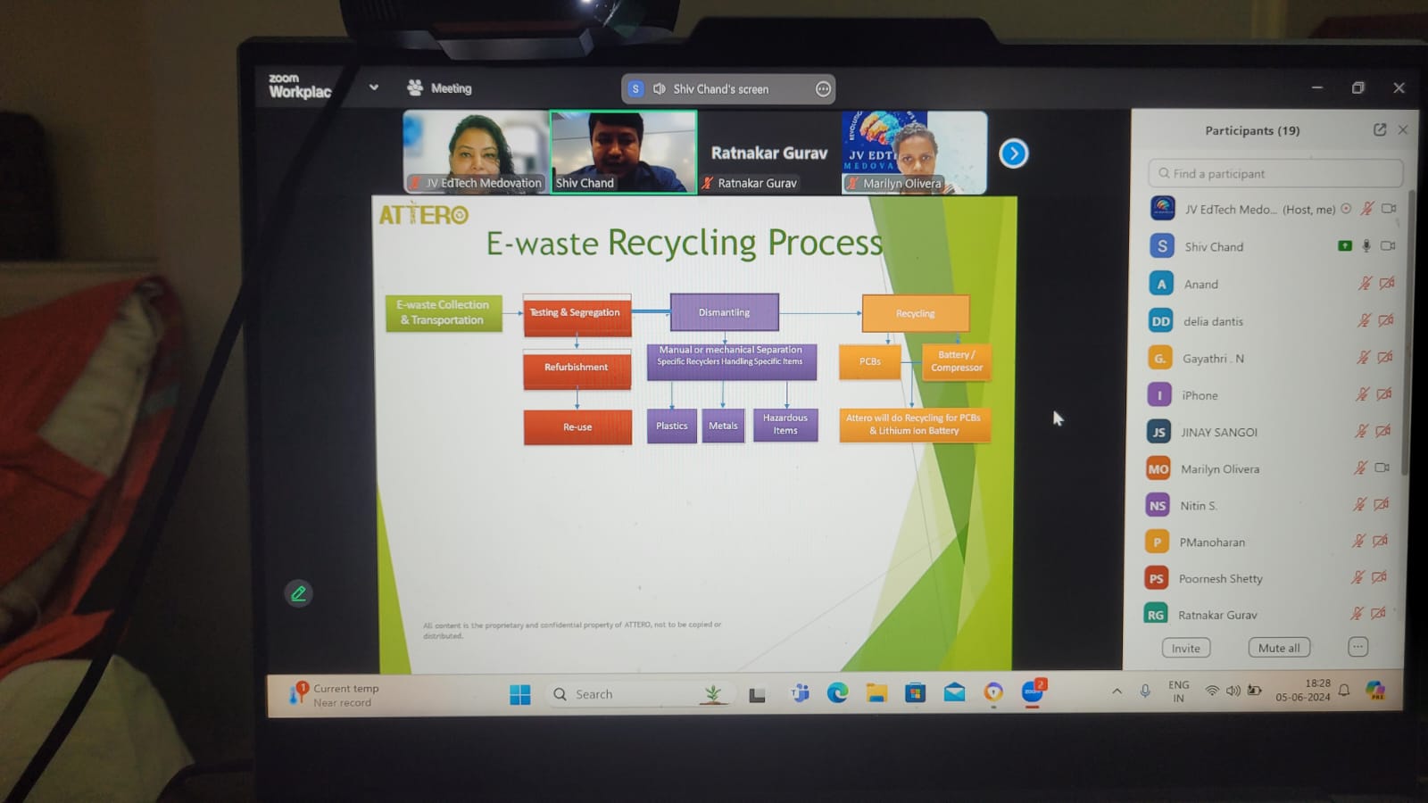This screenshot has height=803, width=1428.
Task: Click the Recycling box in slide
Action: (916, 313)
